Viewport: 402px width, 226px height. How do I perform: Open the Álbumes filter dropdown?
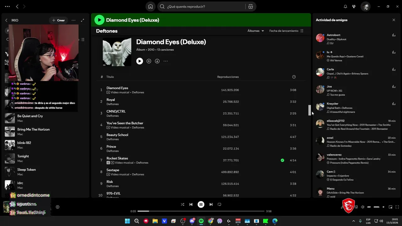tap(256, 31)
